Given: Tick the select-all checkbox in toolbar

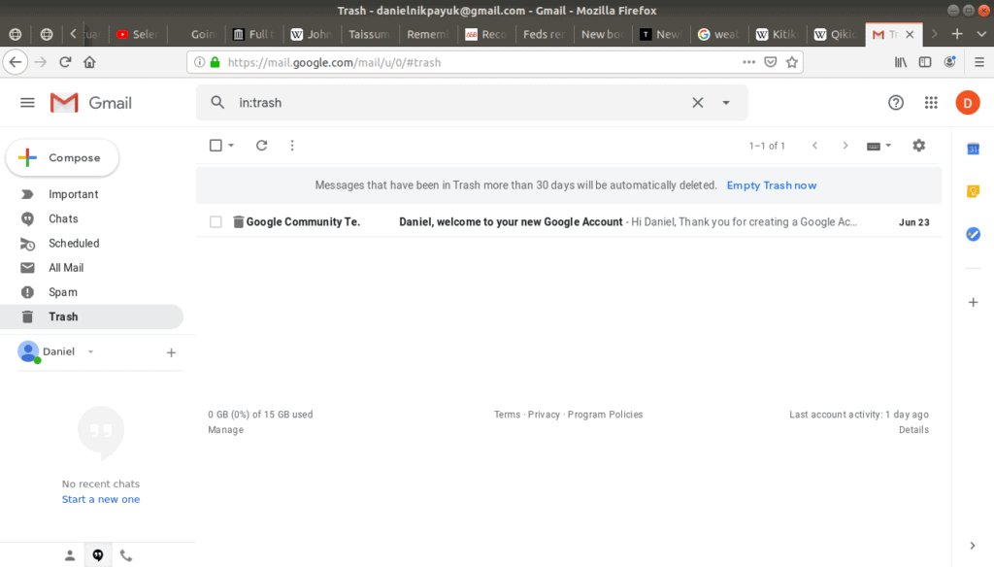Looking at the screenshot, I should tap(215, 146).
